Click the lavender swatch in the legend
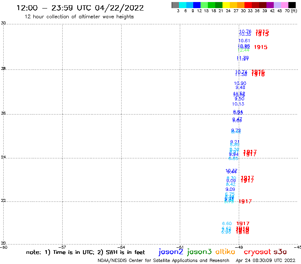The width and height of the screenshot is (301, 264). 277,5
